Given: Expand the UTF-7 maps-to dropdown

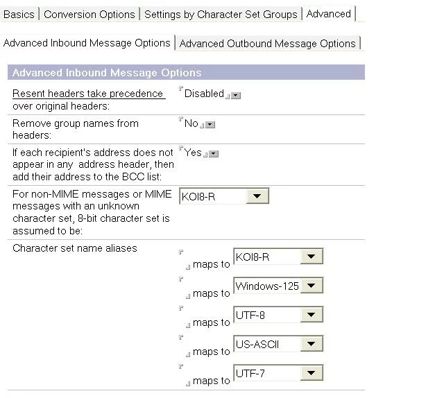Looking at the screenshot, I should [311, 374].
